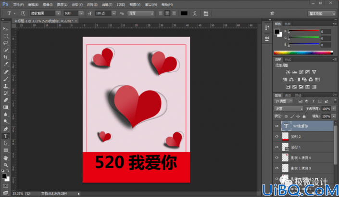This screenshot has width=339, height=197.
Task: Open the 180 点 font size dropdown
Action: (x=113, y=13)
